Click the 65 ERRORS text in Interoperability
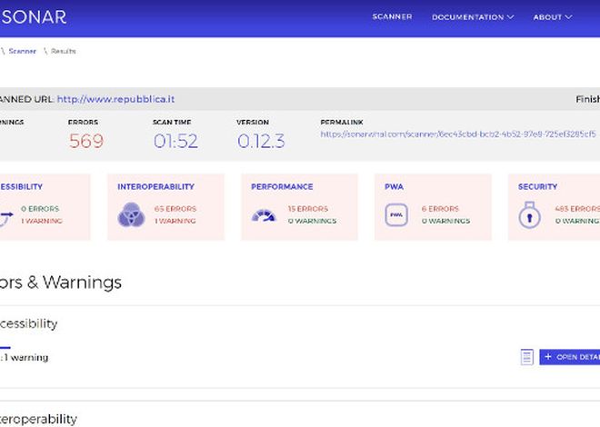This screenshot has width=600, height=427. (x=175, y=209)
